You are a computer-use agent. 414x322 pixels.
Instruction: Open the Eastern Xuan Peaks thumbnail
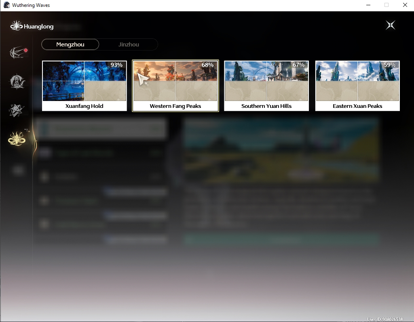point(357,81)
